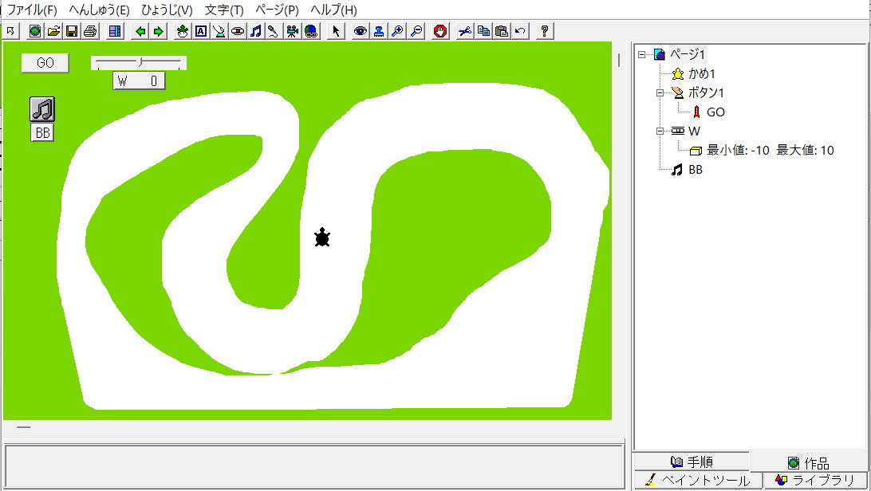Click the BB label under the music button
Image resolution: width=871 pixels, height=491 pixels.
(42, 132)
